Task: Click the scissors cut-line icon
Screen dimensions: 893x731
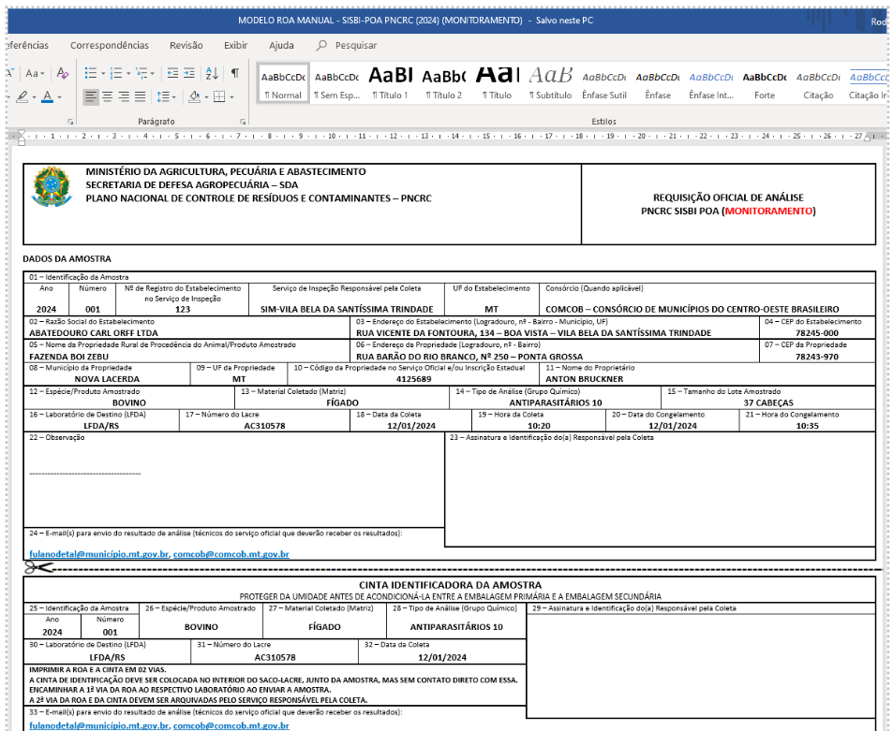Action: (38, 567)
